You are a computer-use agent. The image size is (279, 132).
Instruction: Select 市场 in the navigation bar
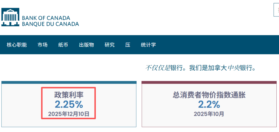tap(42, 45)
